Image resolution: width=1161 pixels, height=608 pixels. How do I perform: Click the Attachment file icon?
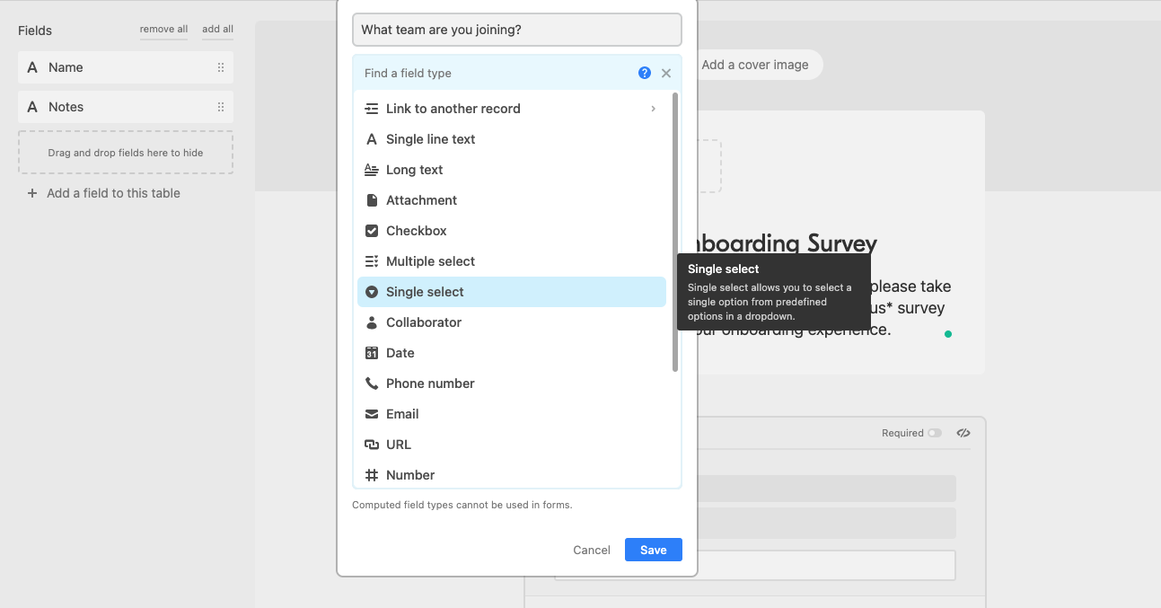tap(372, 200)
